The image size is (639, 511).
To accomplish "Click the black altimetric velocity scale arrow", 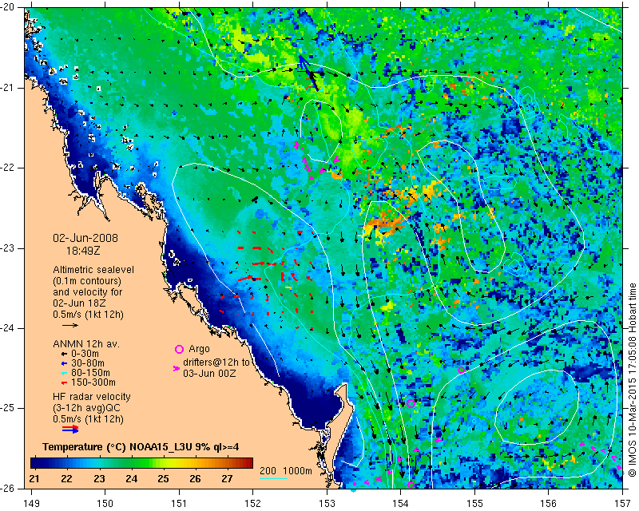I will tap(70, 325).
